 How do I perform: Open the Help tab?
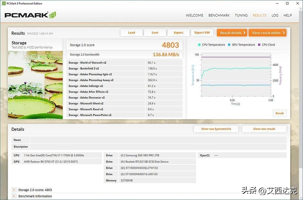coord(288,15)
